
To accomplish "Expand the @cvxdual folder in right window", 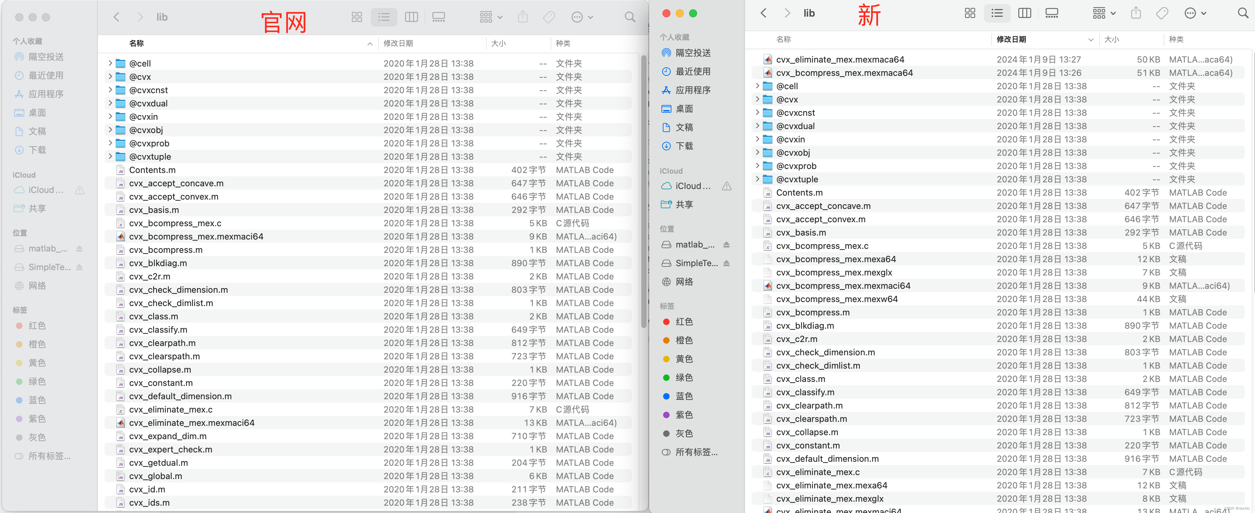I will click(757, 125).
